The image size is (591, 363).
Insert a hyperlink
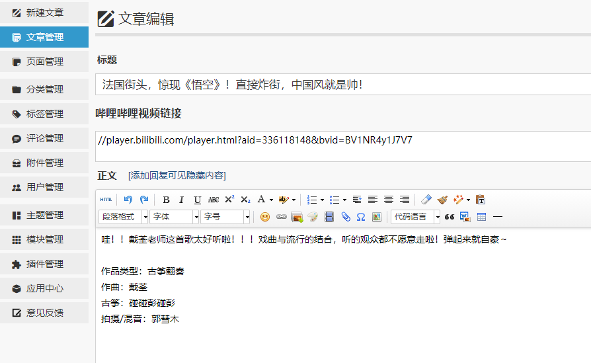[x=281, y=217]
